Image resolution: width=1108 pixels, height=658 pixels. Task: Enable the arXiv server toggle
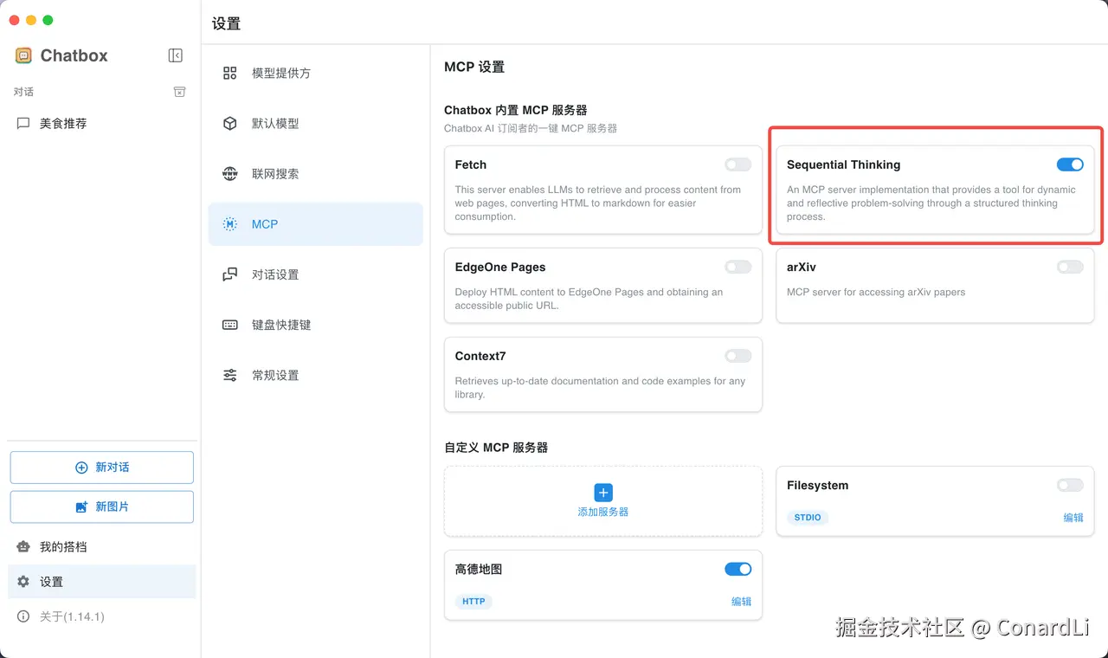(x=1070, y=267)
